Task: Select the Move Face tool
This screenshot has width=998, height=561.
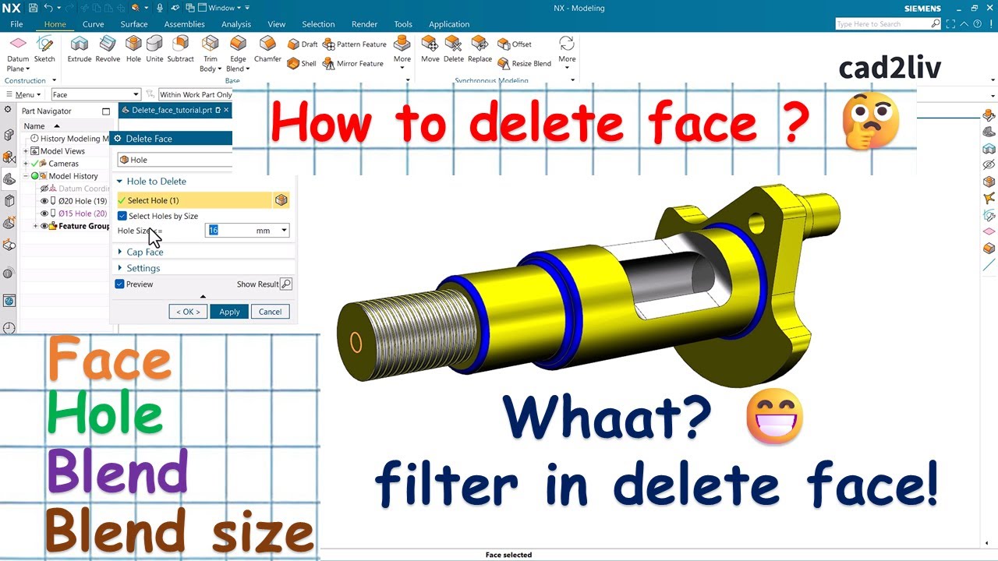Action: click(x=430, y=48)
